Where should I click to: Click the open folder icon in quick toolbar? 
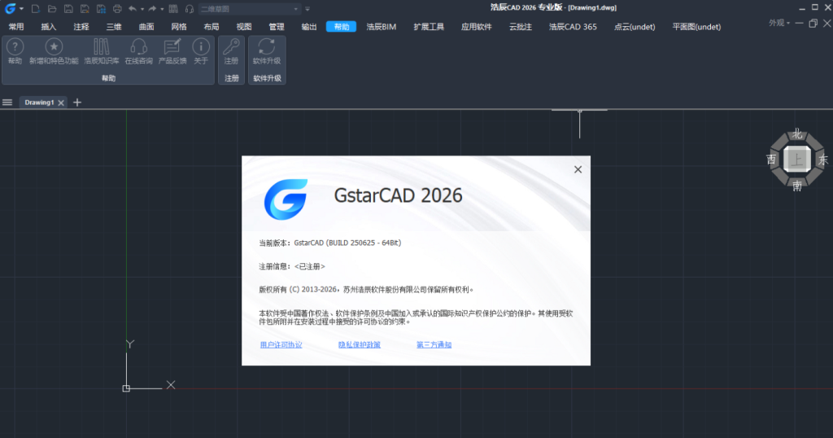(x=51, y=8)
